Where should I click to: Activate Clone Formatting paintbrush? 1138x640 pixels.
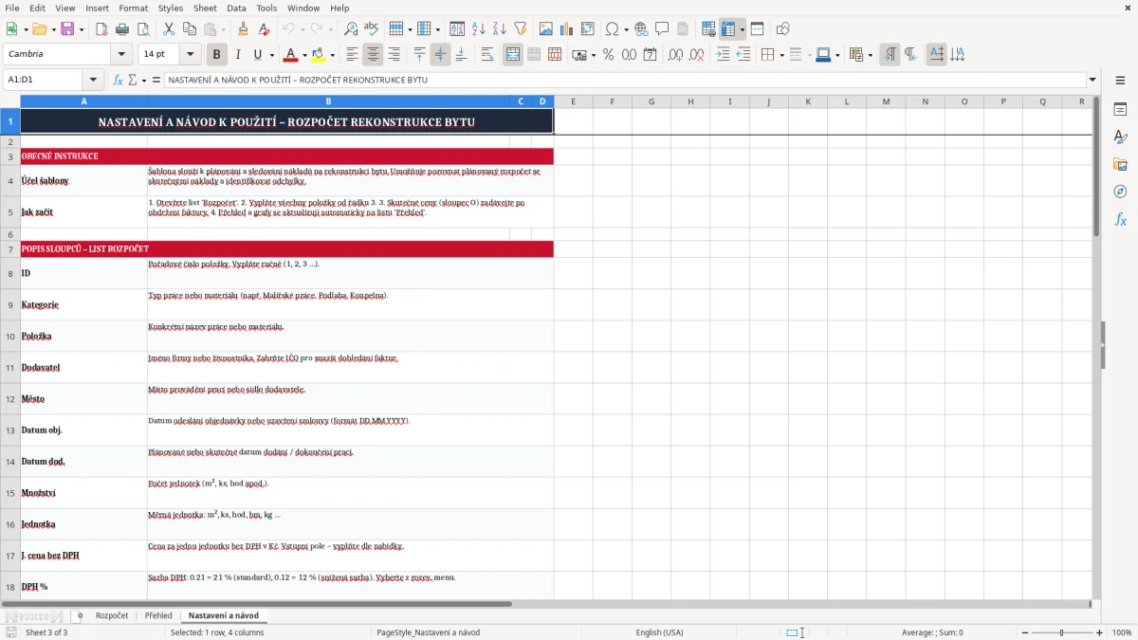pos(244,29)
